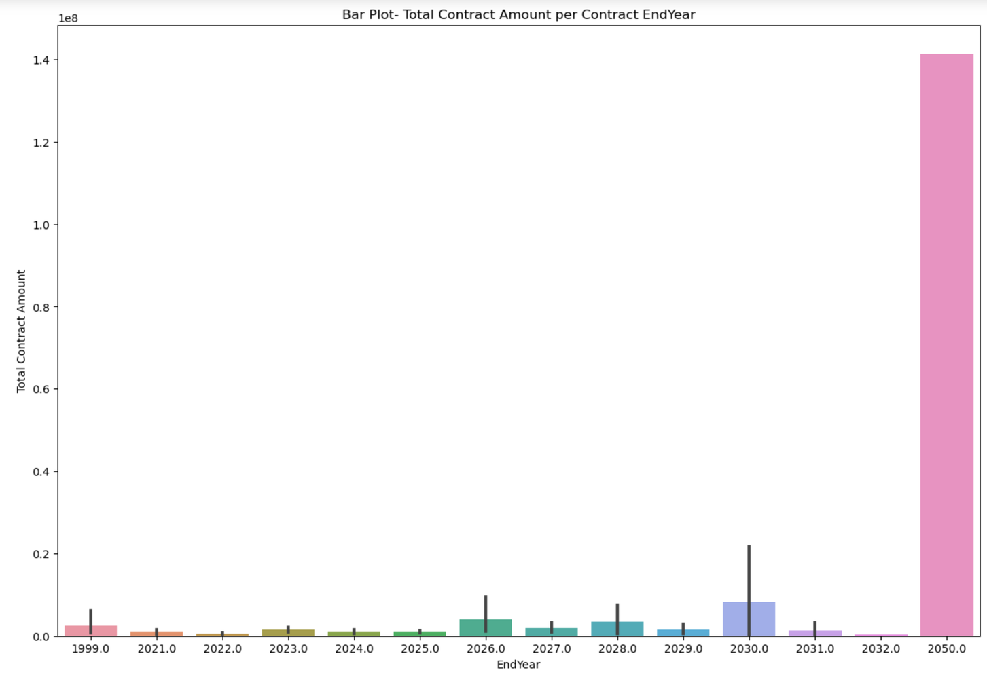Click the '2025.0' x-axis tick label
Screen dimensions: 987x679
[420, 649]
